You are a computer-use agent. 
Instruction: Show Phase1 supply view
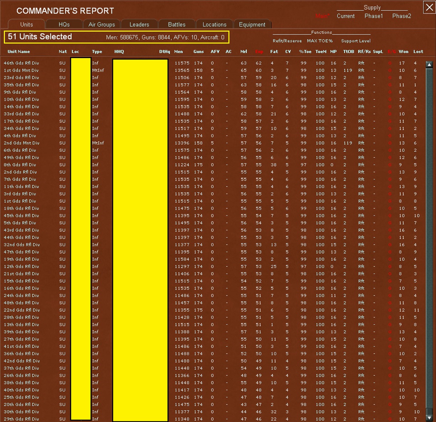click(374, 16)
